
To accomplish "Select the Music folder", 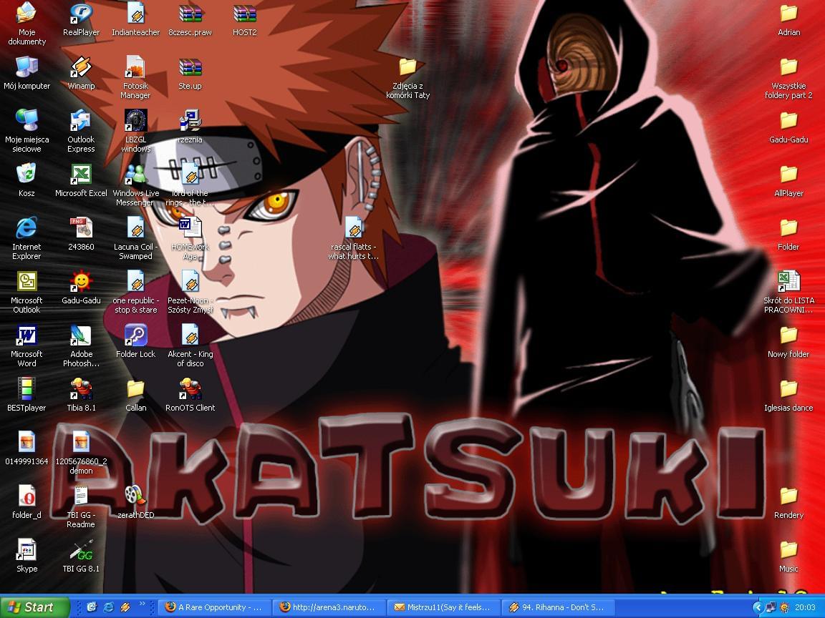I will [x=788, y=549].
